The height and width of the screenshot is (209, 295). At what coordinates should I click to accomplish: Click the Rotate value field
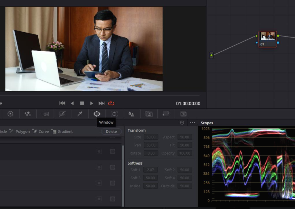coord(151,153)
